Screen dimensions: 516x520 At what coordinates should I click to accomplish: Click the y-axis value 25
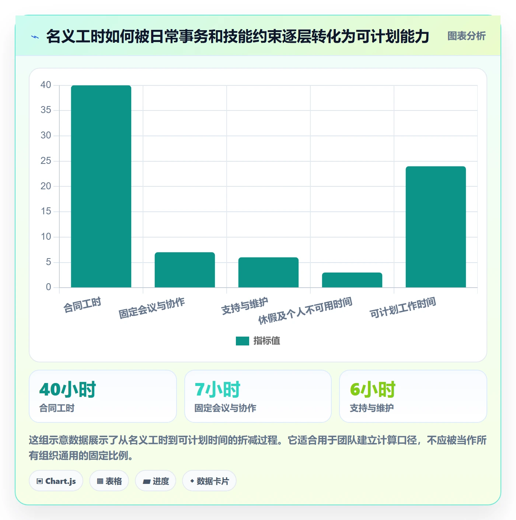pos(46,161)
